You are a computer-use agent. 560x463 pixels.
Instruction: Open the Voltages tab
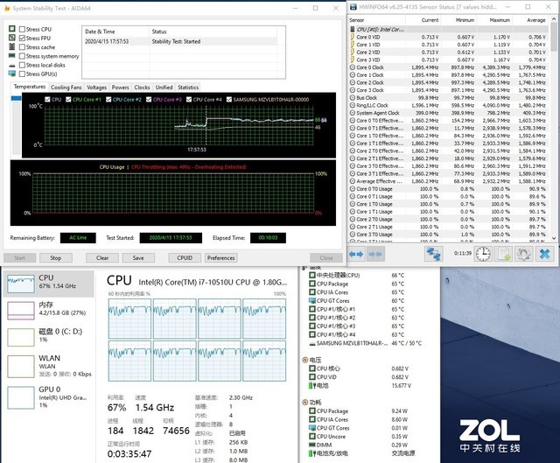pos(97,88)
